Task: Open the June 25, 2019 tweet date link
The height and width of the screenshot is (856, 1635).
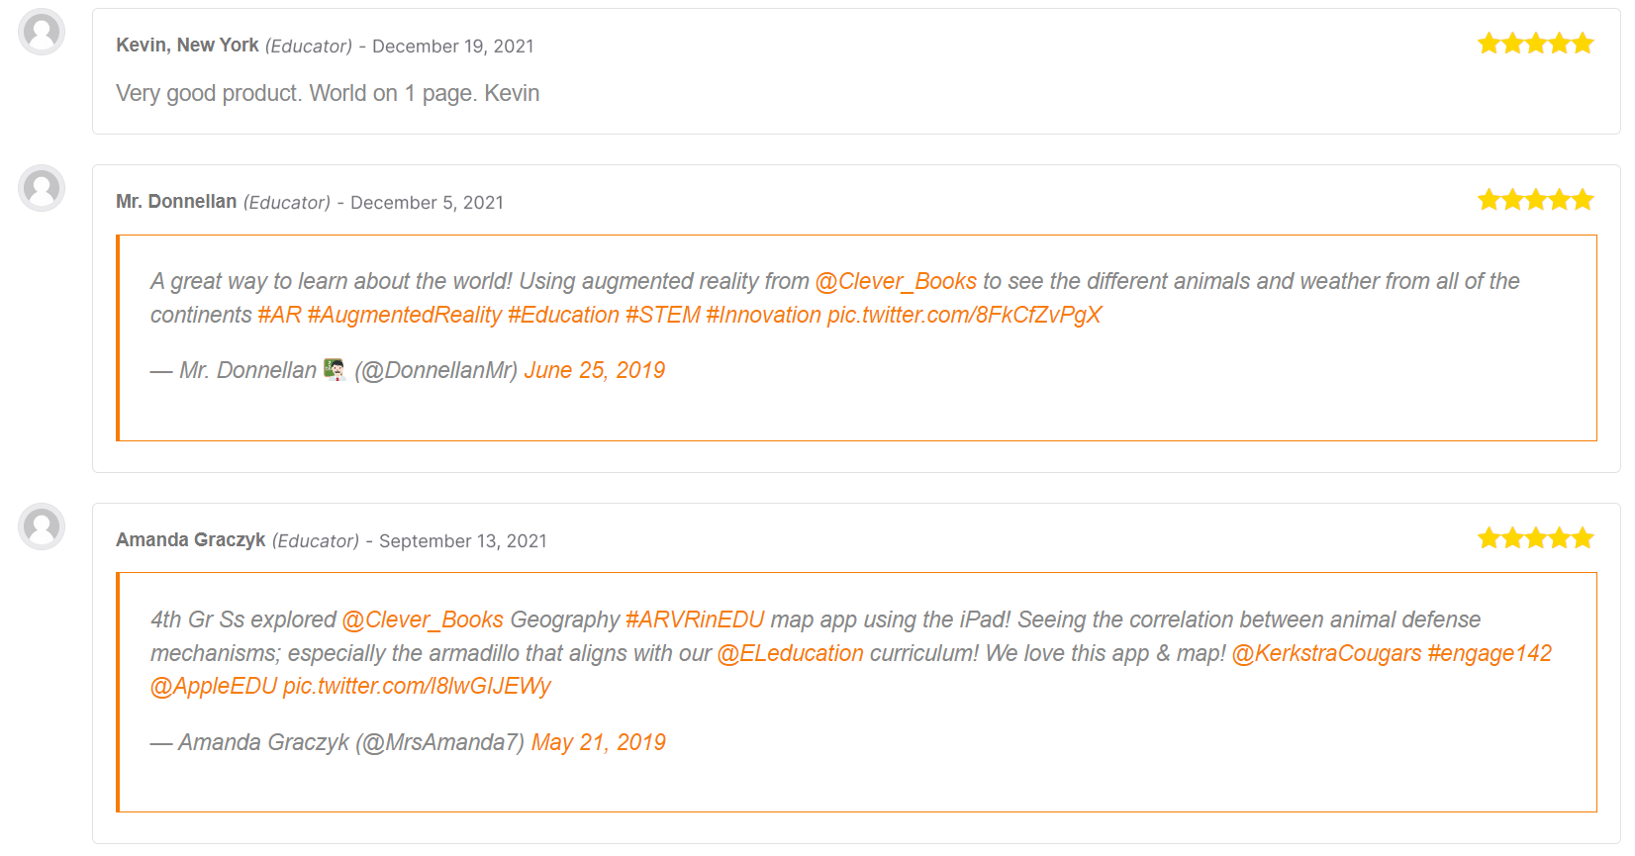Action: (594, 370)
